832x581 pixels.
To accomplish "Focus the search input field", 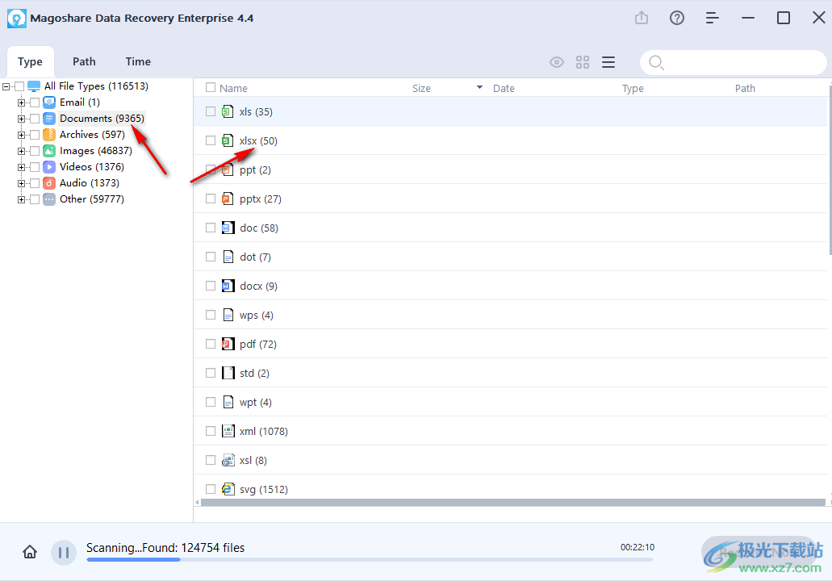I will tap(734, 63).
